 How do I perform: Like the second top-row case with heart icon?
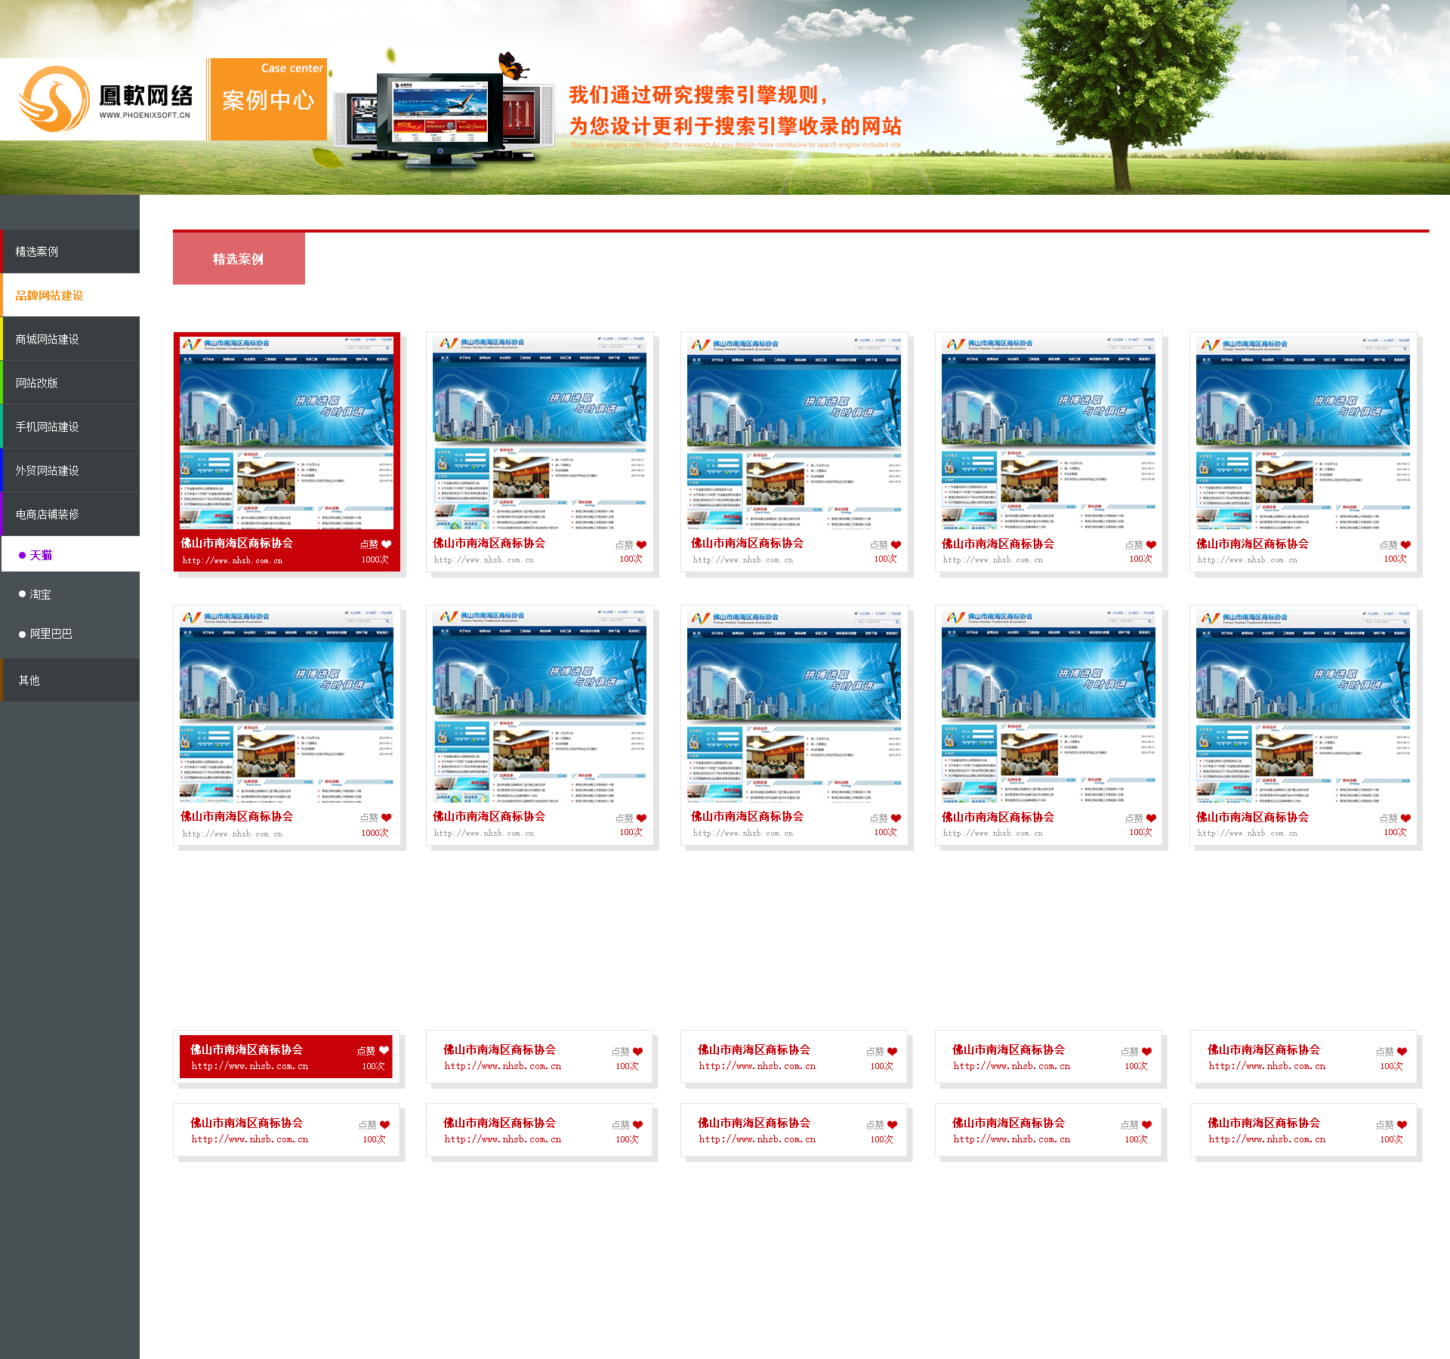(641, 545)
